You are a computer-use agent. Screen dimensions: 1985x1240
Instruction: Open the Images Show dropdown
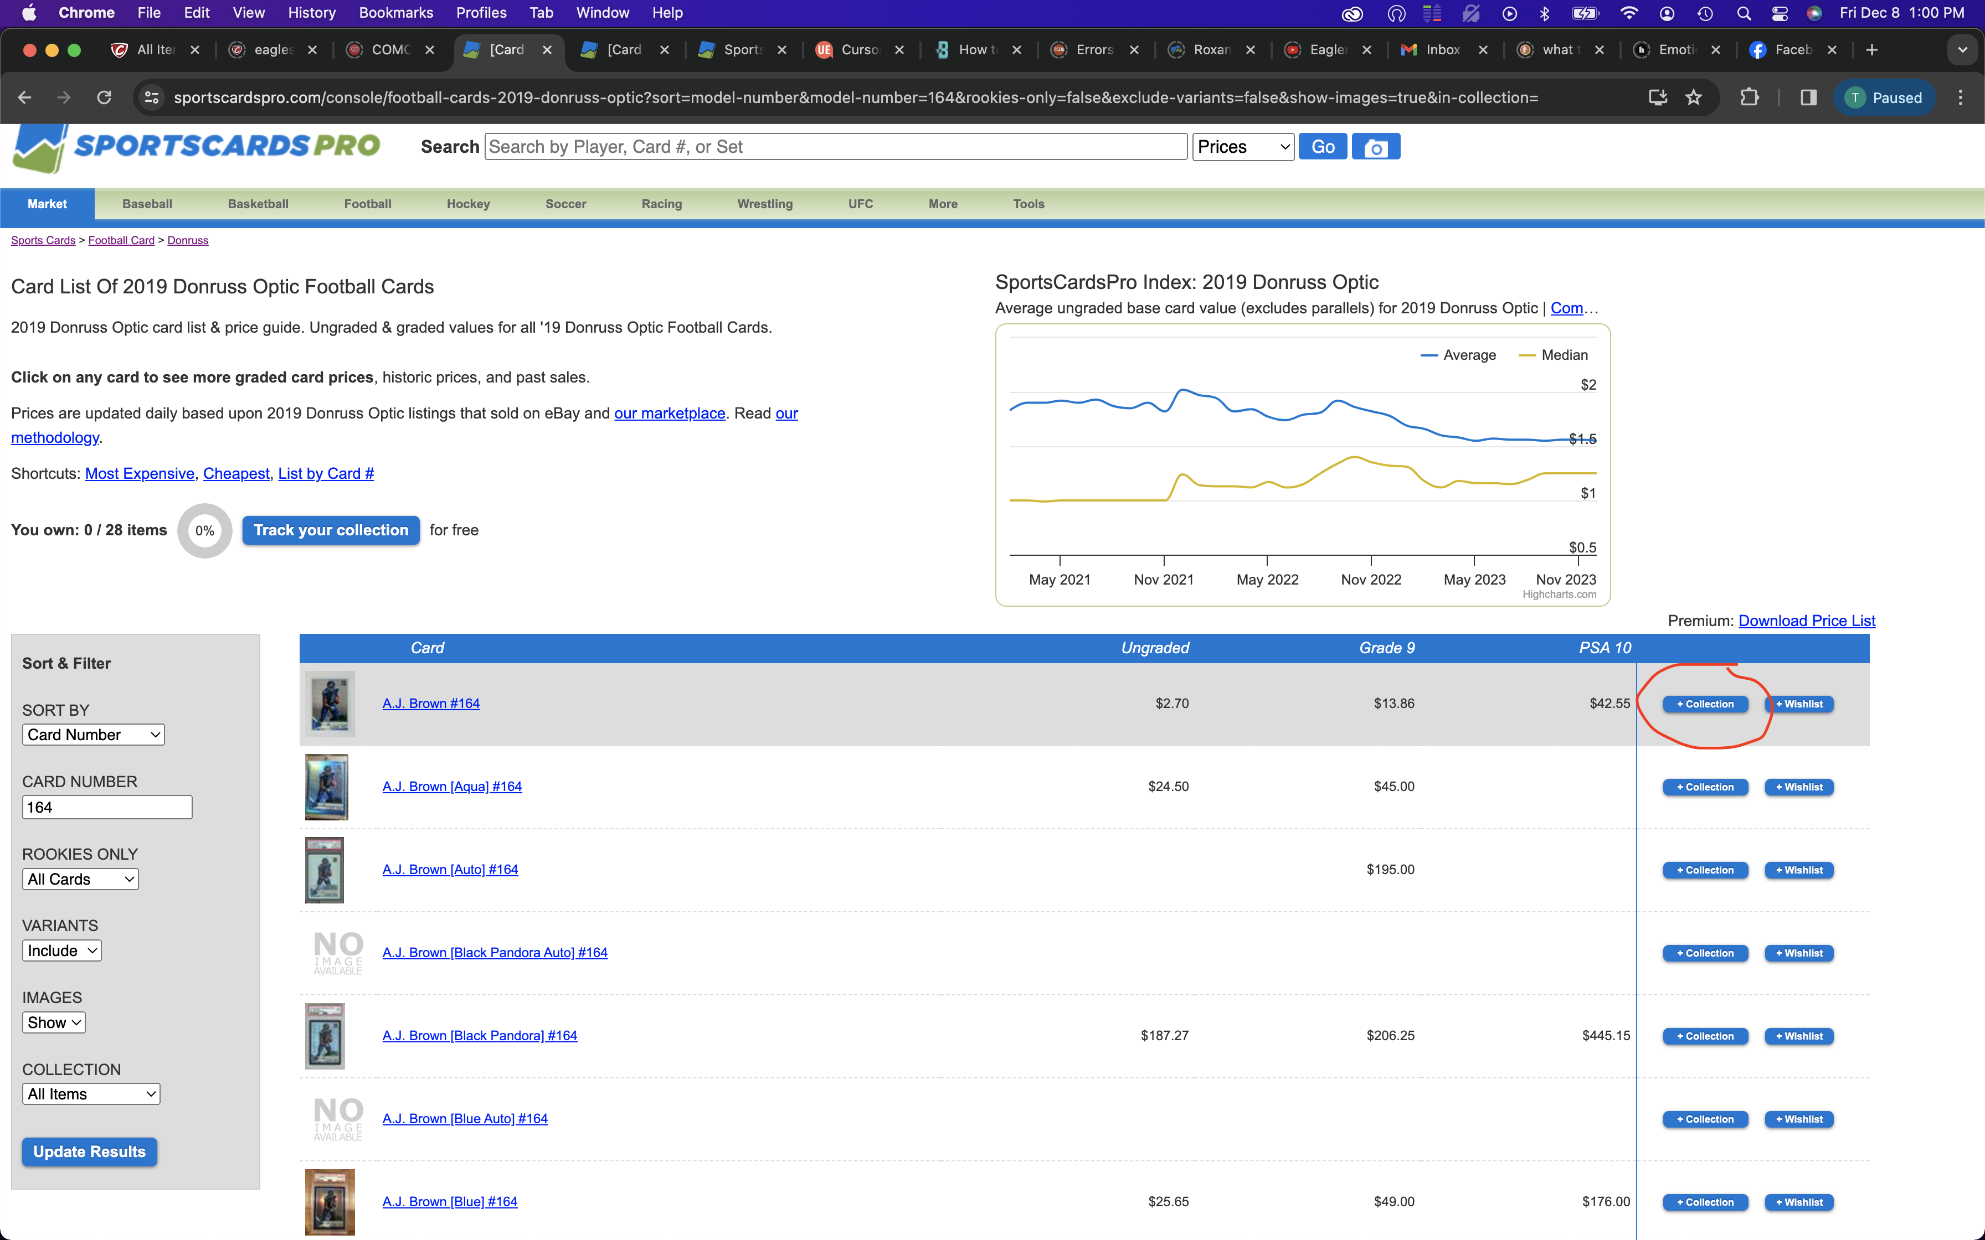coord(53,1022)
